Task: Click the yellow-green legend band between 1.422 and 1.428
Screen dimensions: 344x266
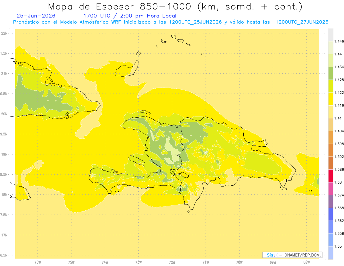Action: coord(331,86)
